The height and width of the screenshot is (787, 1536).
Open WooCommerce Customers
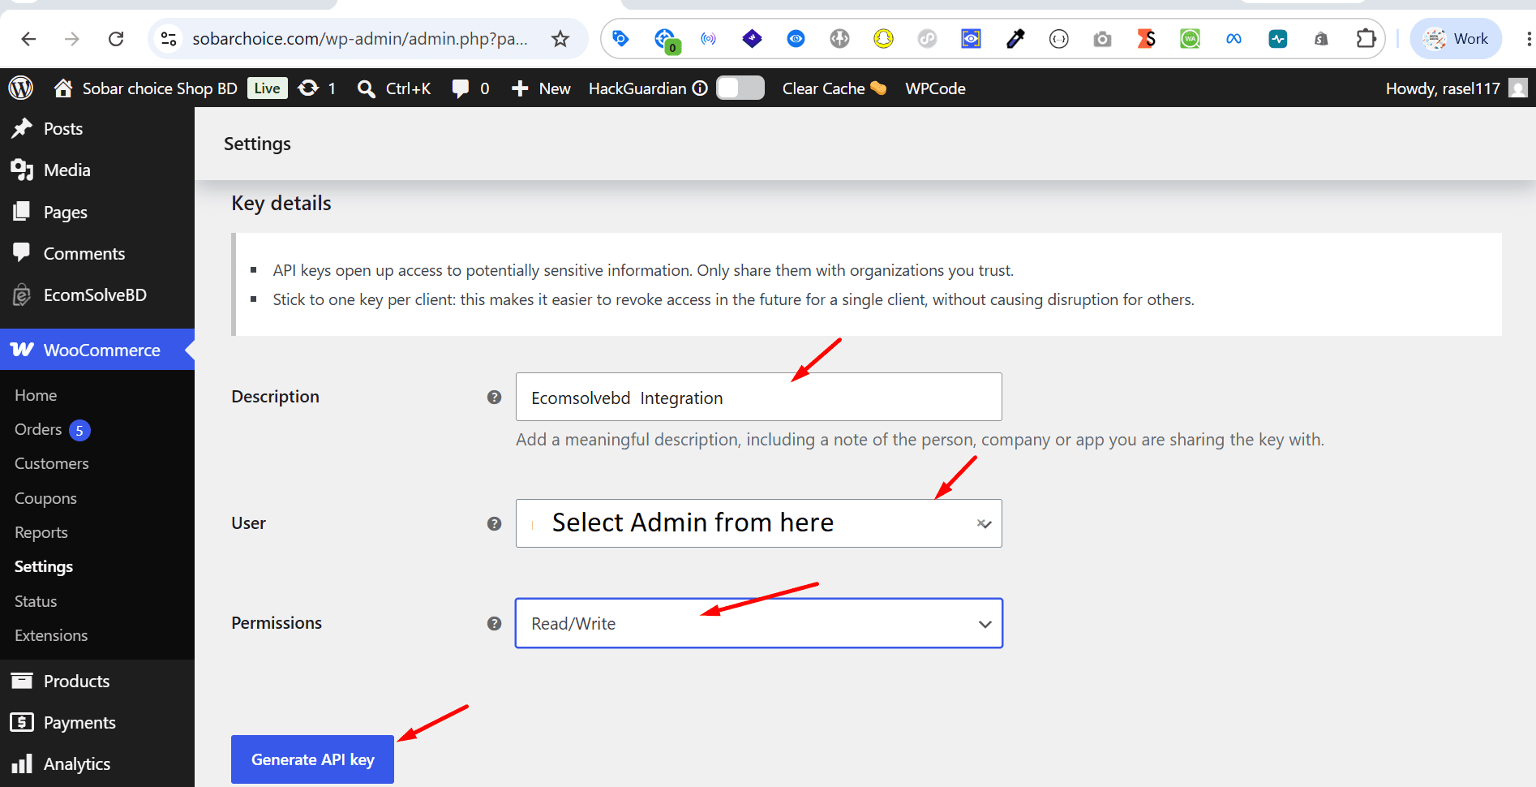click(x=52, y=463)
